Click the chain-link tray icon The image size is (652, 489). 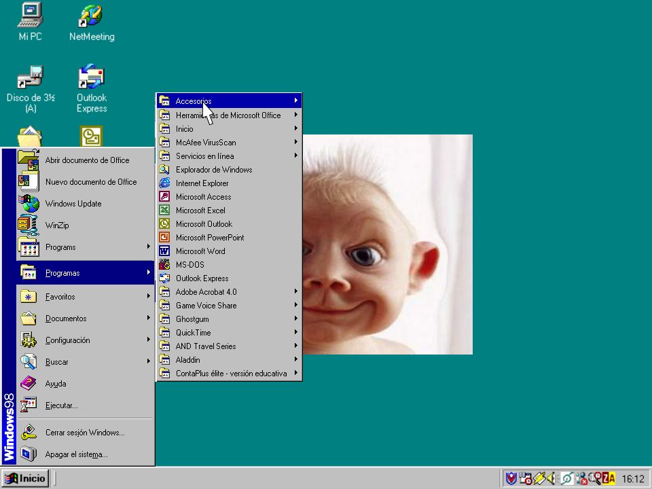coord(566,479)
